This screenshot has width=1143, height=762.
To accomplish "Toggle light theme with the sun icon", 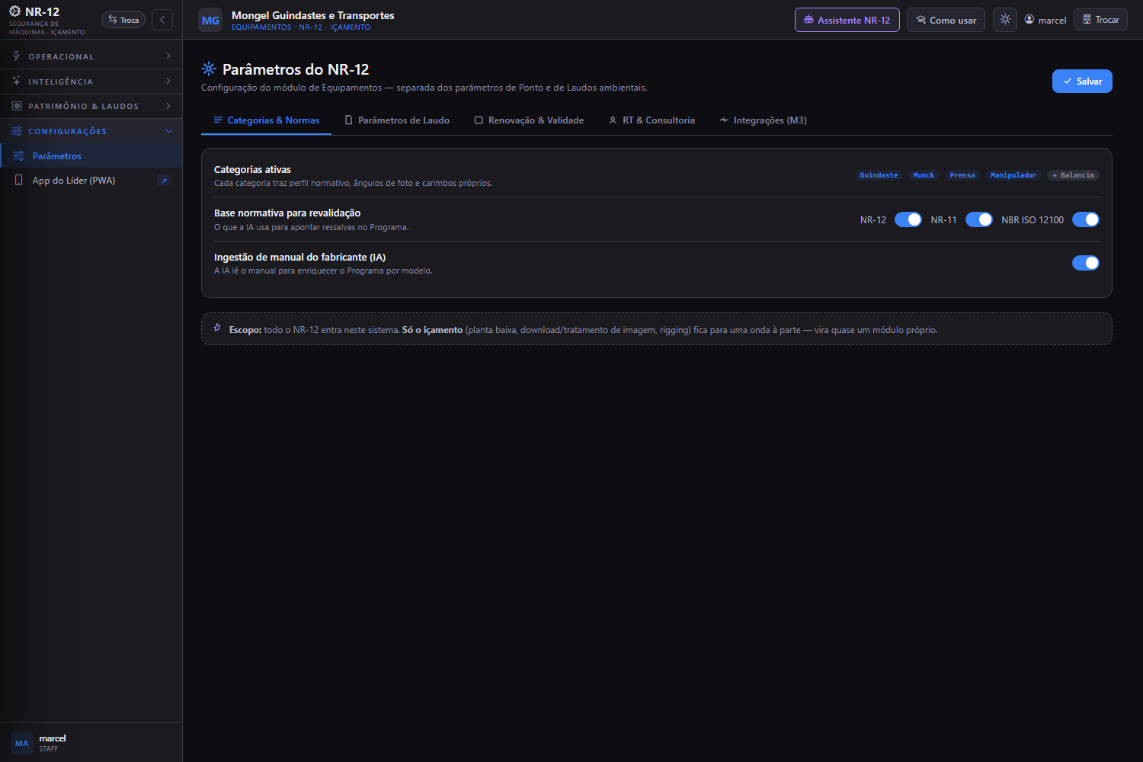I will coord(1005,20).
